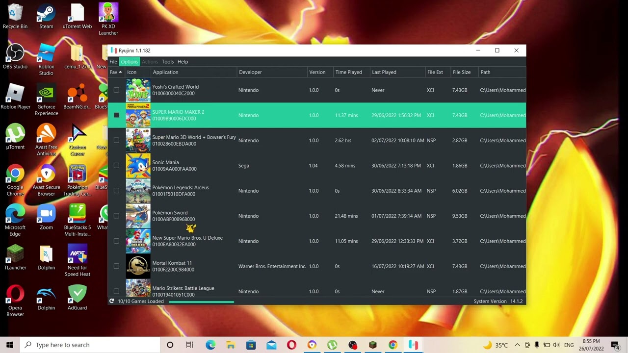The image size is (628, 353).
Task: Toggle favorite checkbox for Sonic Mania
Action: (116, 166)
